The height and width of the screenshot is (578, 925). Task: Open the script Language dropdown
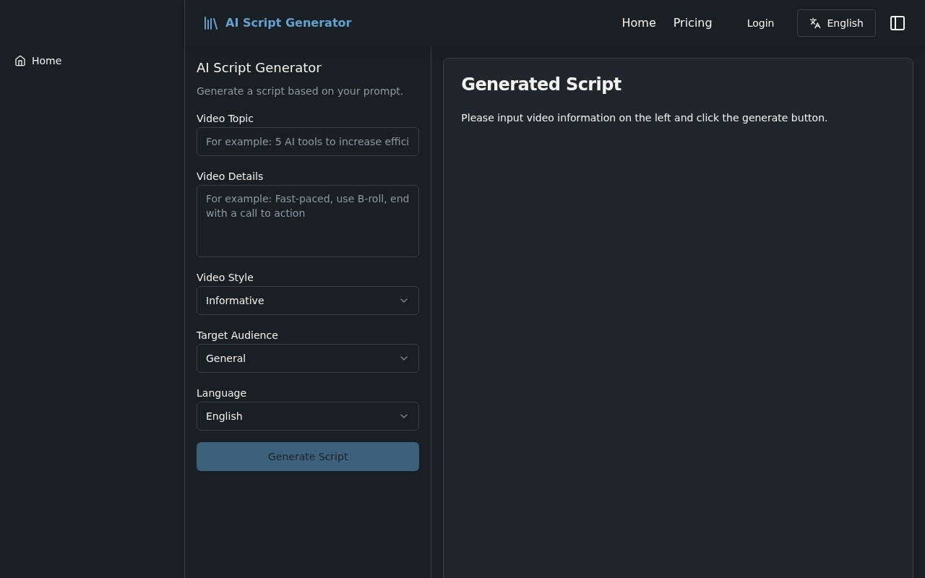(308, 416)
